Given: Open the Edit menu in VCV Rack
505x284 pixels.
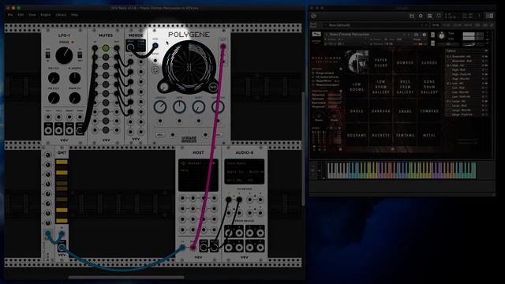Looking at the screenshot, I should [x=21, y=15].
